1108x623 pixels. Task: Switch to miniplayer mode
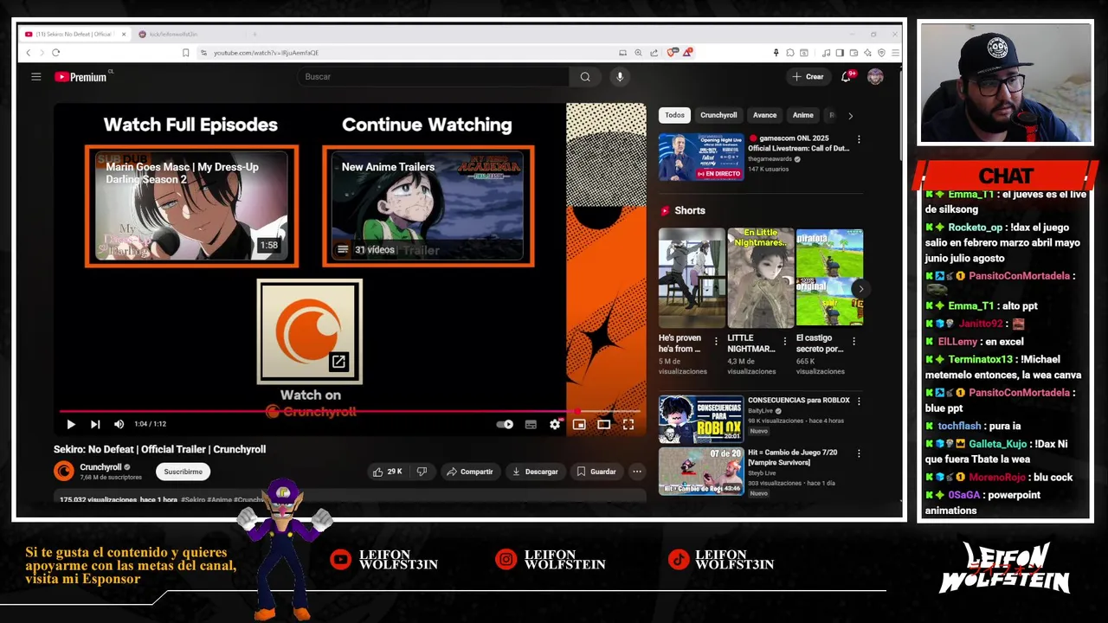click(579, 424)
